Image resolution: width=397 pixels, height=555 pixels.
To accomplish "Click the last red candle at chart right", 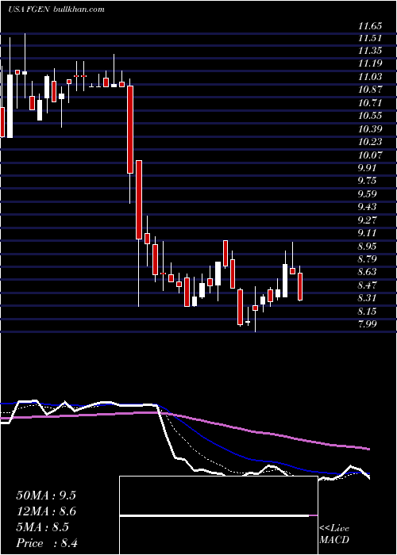I will pos(300,287).
